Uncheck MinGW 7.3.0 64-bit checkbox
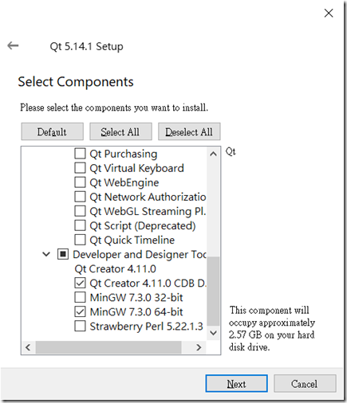Viewport: 347px width, 403px height. point(80,311)
